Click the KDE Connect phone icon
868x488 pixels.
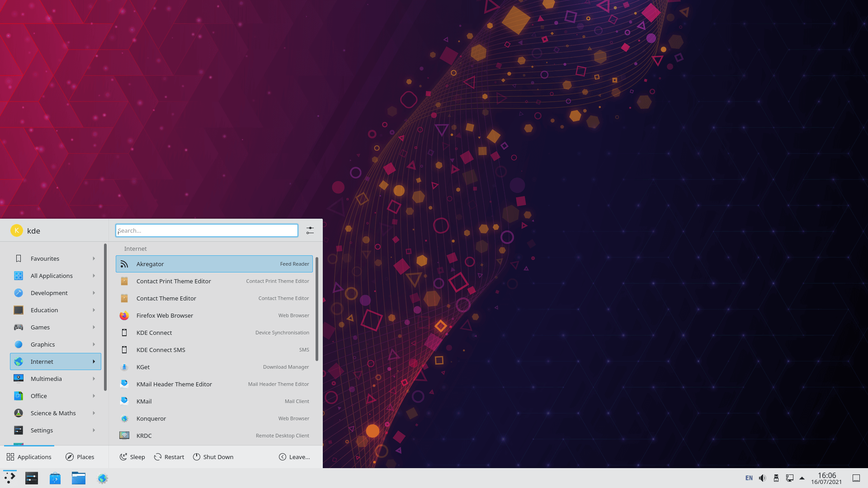click(124, 333)
